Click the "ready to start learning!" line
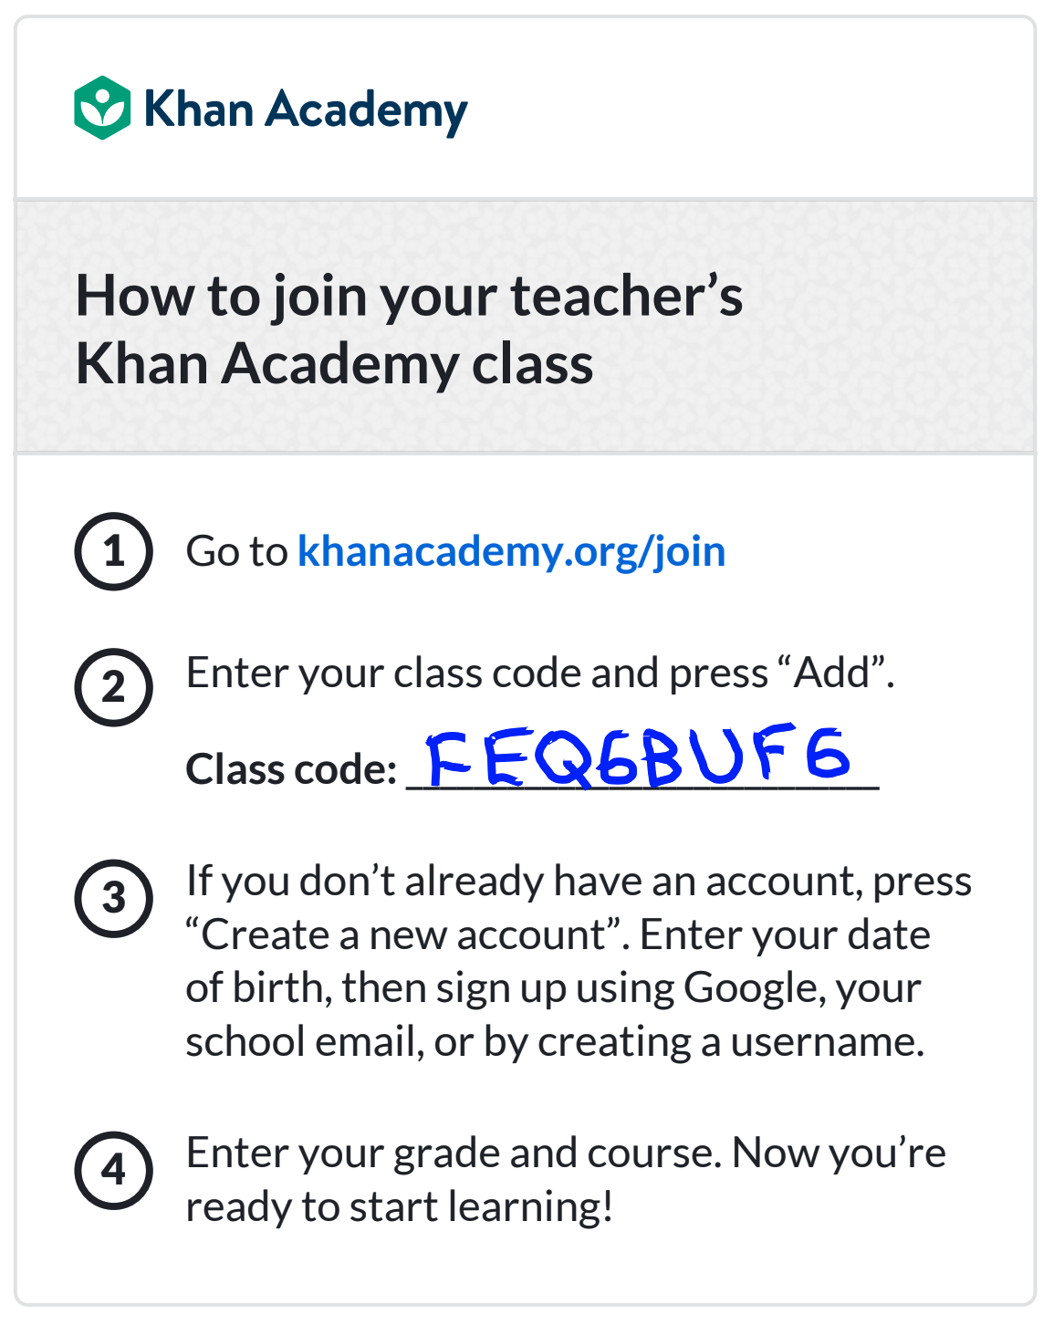Screen dimensions: 1064x1336 (x=400, y=1207)
